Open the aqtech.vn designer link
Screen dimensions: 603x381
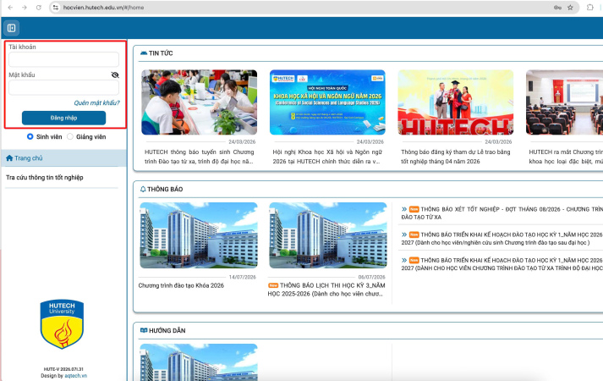[76, 376]
